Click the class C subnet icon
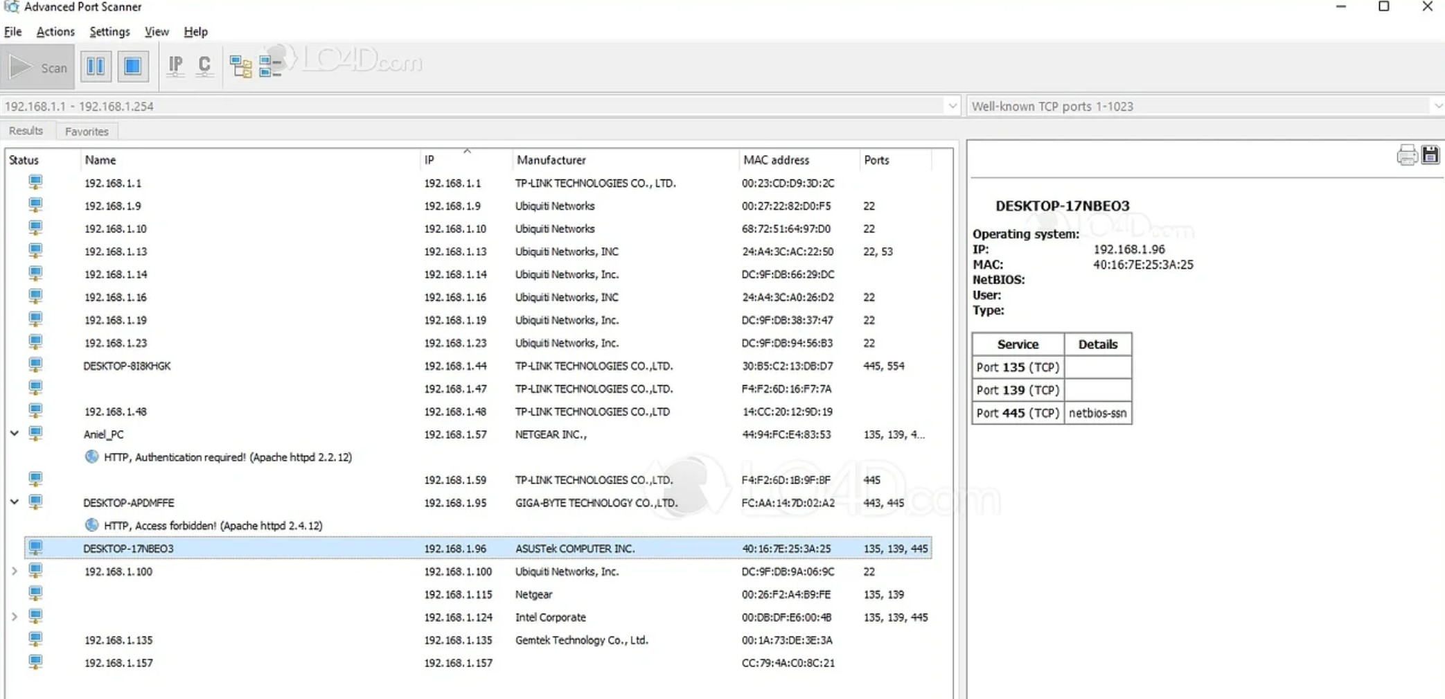 204,67
